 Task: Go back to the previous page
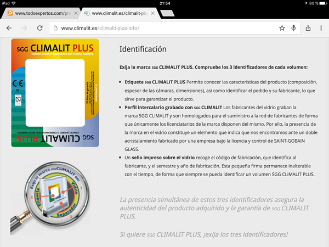pos(9,28)
